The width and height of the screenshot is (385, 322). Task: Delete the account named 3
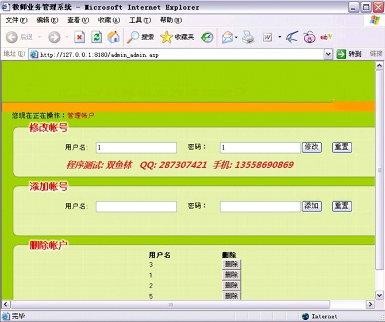(232, 265)
